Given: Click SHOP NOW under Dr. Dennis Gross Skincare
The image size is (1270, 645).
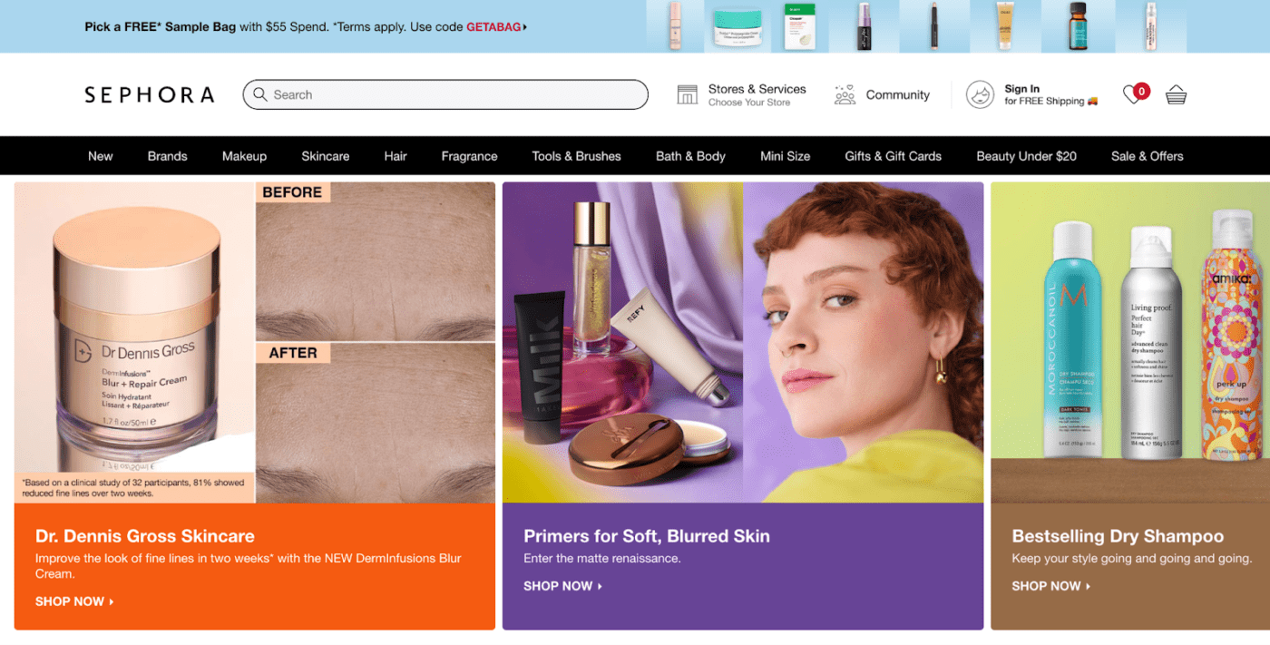Looking at the screenshot, I should click(74, 601).
